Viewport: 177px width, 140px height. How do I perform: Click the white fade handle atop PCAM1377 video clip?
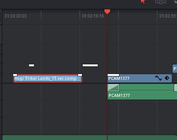tap(113, 75)
